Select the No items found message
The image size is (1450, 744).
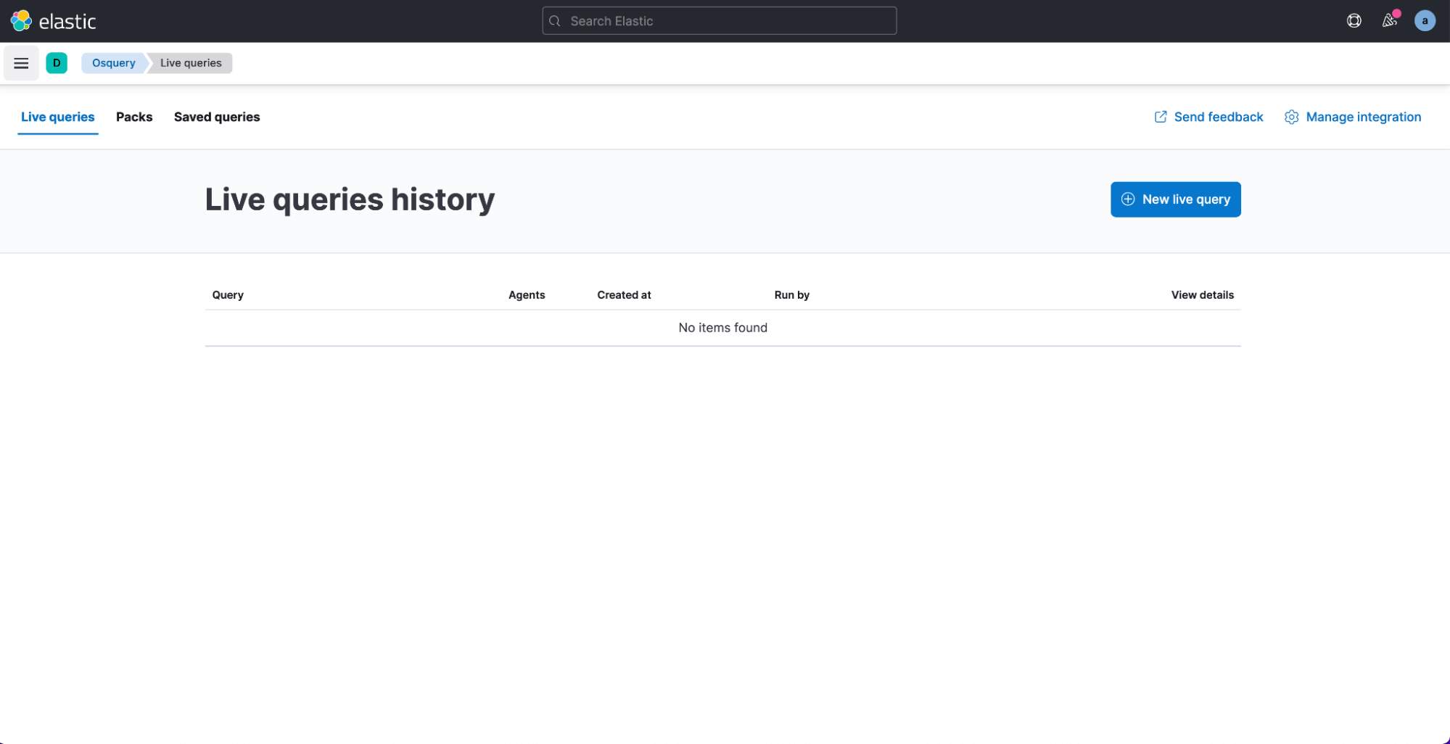click(722, 328)
